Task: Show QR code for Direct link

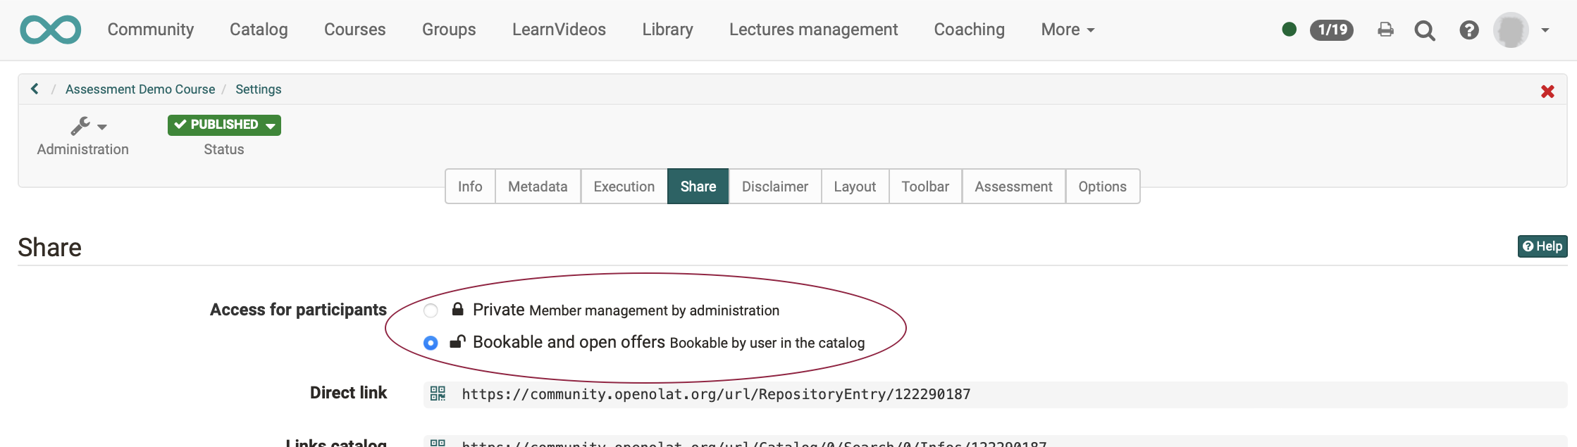Action: click(x=438, y=394)
